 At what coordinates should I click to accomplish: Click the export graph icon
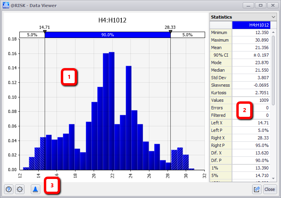pyautogui.click(x=256, y=189)
